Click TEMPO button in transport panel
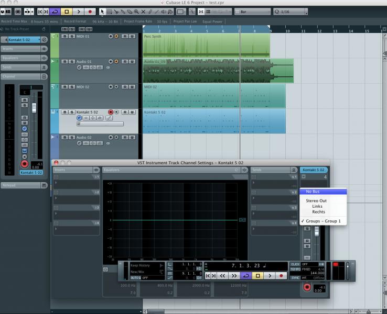The image size is (387, 314). (295, 269)
